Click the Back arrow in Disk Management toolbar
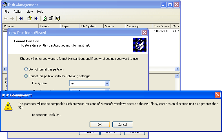Viewport: 222px width, 139px height. tap(6, 18)
